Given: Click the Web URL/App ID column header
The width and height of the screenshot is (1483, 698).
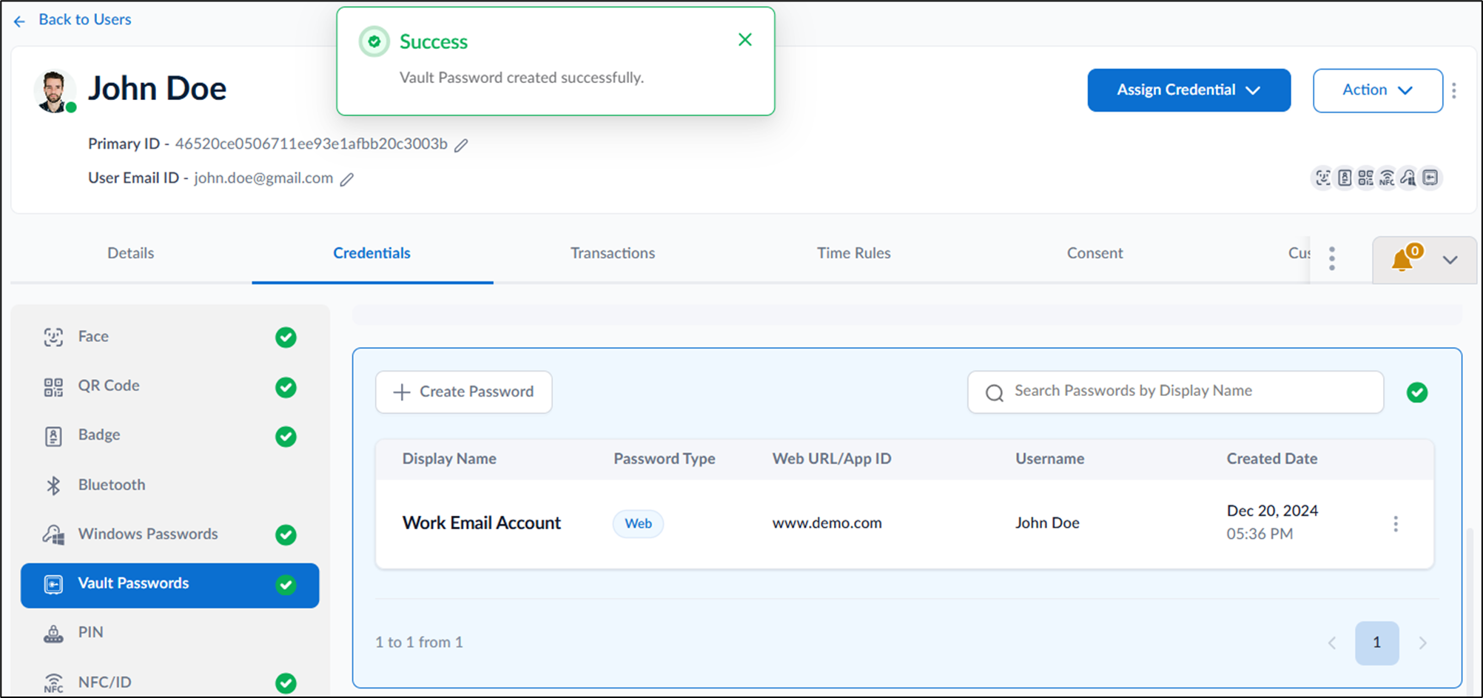Looking at the screenshot, I should tap(832, 459).
